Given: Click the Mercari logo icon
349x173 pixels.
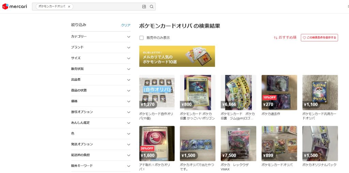Looking at the screenshot, I should [5, 6].
